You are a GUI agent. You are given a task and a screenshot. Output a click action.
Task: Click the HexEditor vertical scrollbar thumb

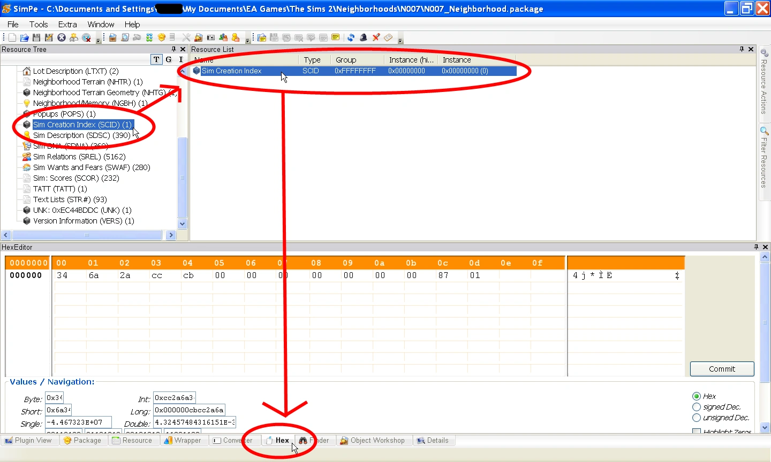point(765,322)
